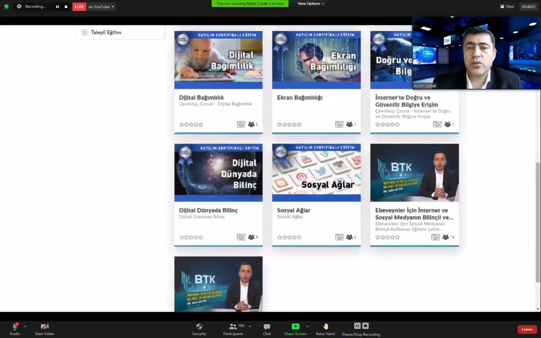Click the Raise Hand button
Screen dimensions: 541x338
325,329
